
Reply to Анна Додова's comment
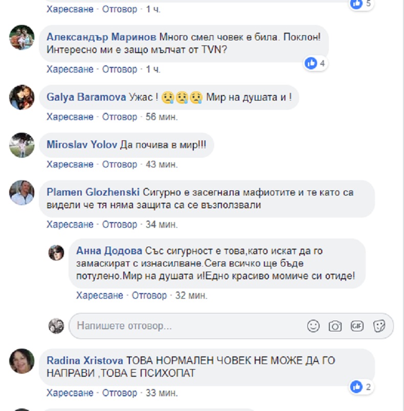tap(149, 296)
